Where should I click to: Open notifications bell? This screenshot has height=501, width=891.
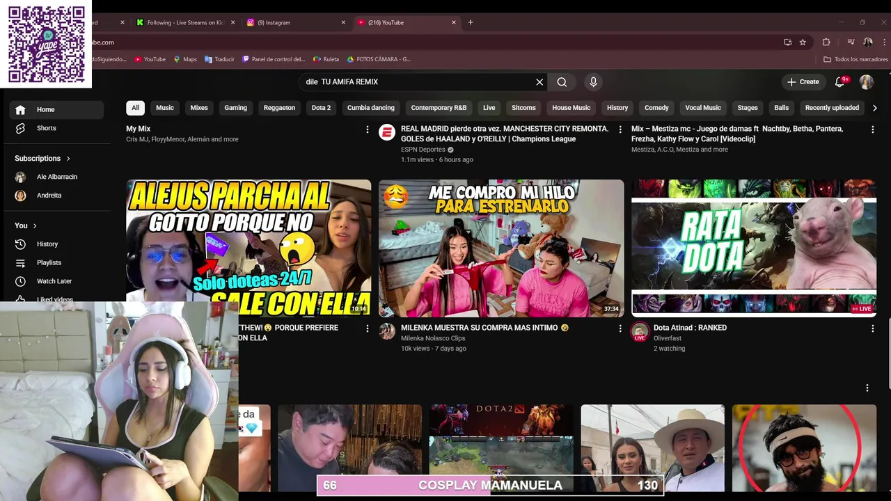pyautogui.click(x=840, y=82)
